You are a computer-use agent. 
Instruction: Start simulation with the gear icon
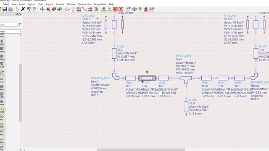click(134, 9)
